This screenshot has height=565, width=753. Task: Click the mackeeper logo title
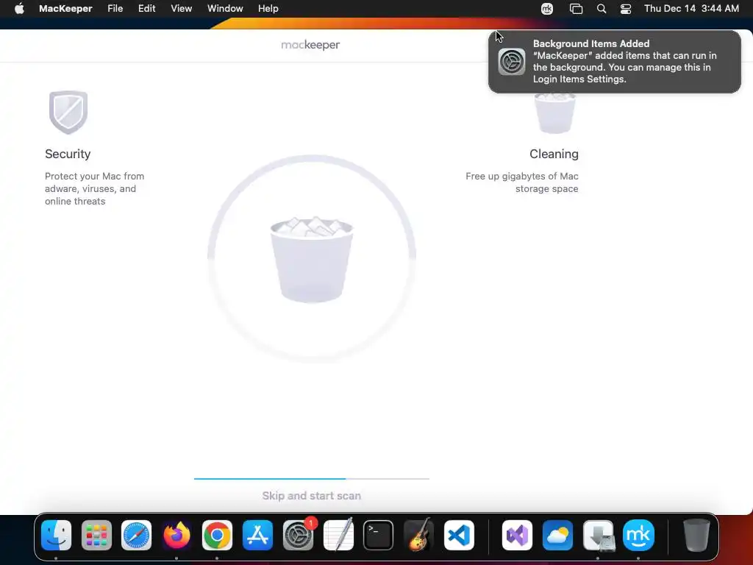coord(310,45)
